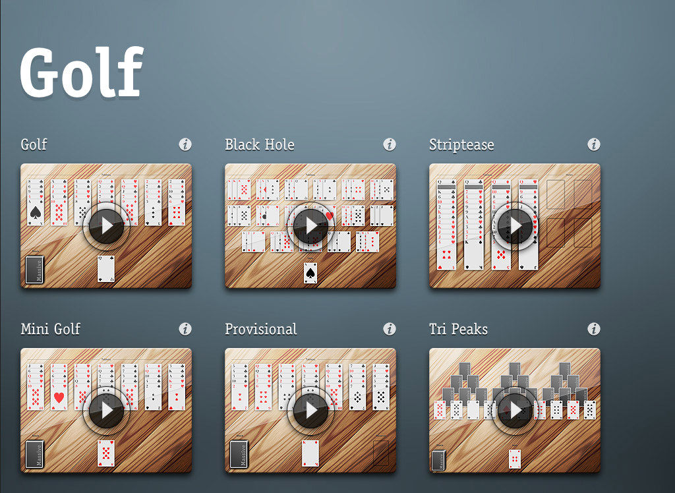The width and height of the screenshot is (675, 493).
Task: Open info for the Golf game
Action: pos(185,144)
